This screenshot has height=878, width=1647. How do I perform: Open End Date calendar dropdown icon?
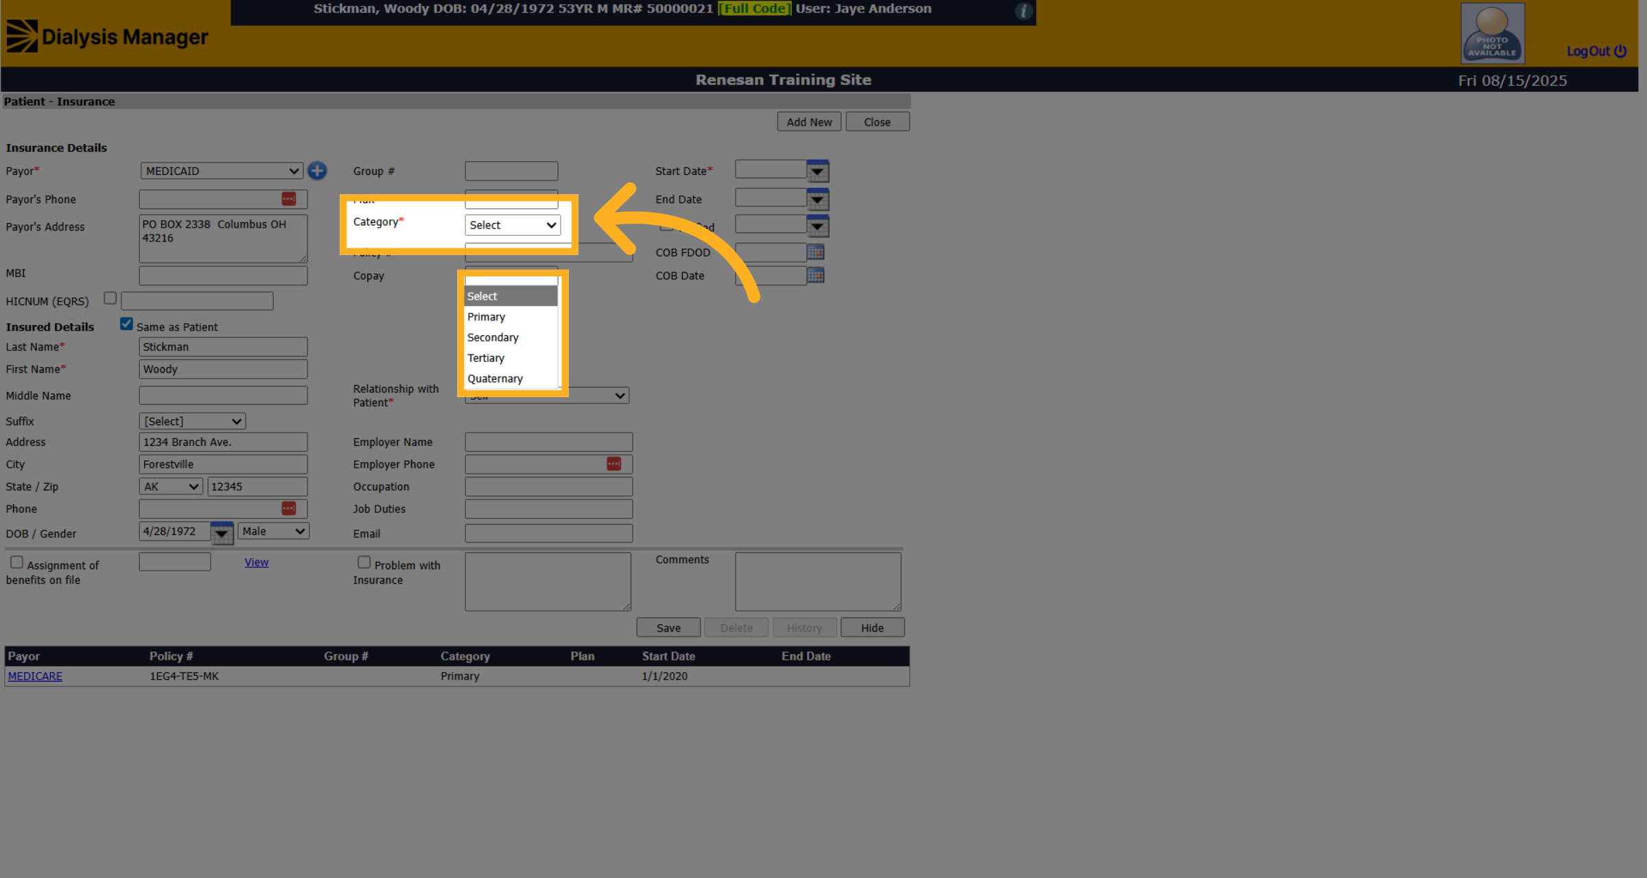[817, 200]
